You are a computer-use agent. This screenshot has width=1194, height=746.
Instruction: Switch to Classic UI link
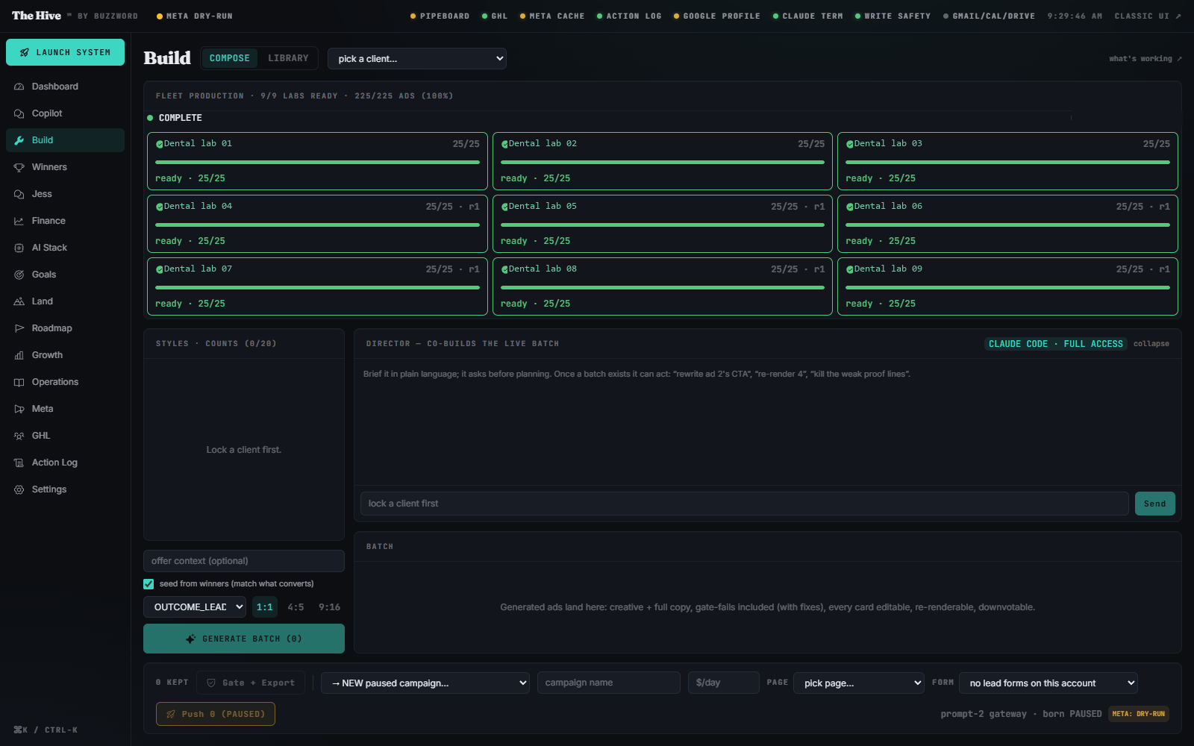[1148, 16]
